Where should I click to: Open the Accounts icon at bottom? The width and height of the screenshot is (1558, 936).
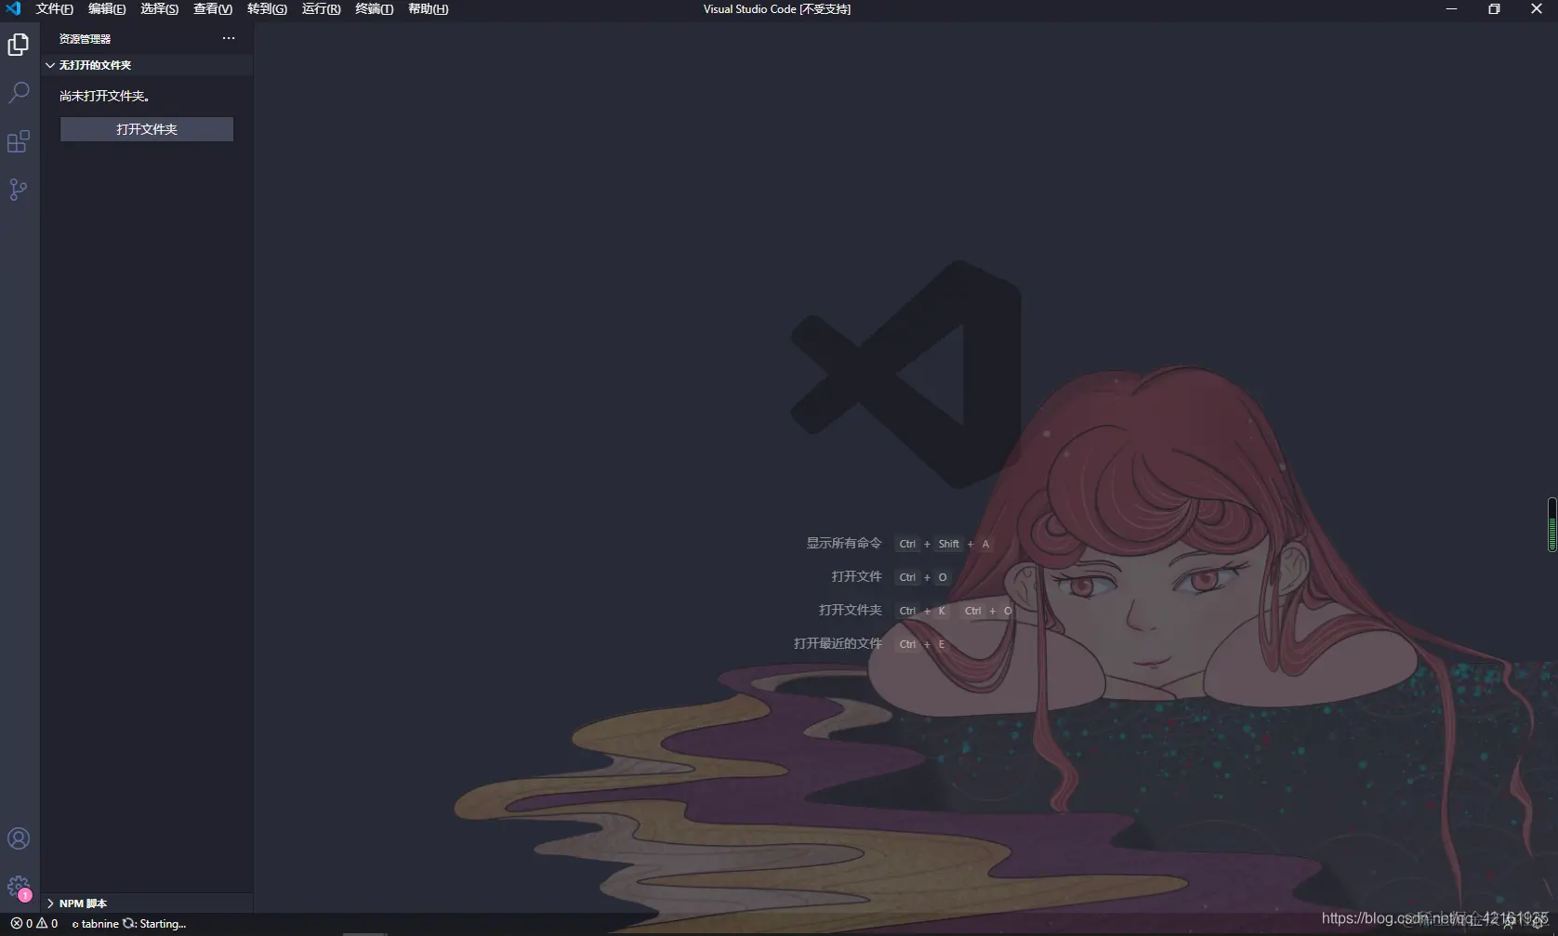(19, 838)
